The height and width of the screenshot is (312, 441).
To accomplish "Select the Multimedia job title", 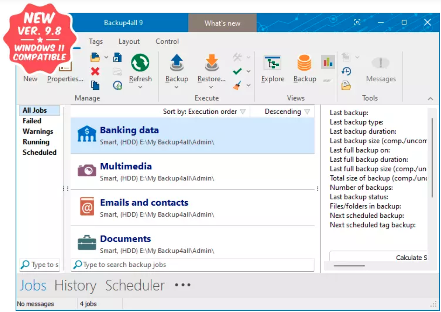I will (126, 167).
